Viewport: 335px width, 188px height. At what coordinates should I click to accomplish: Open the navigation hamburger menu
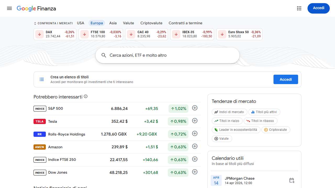(9, 8)
